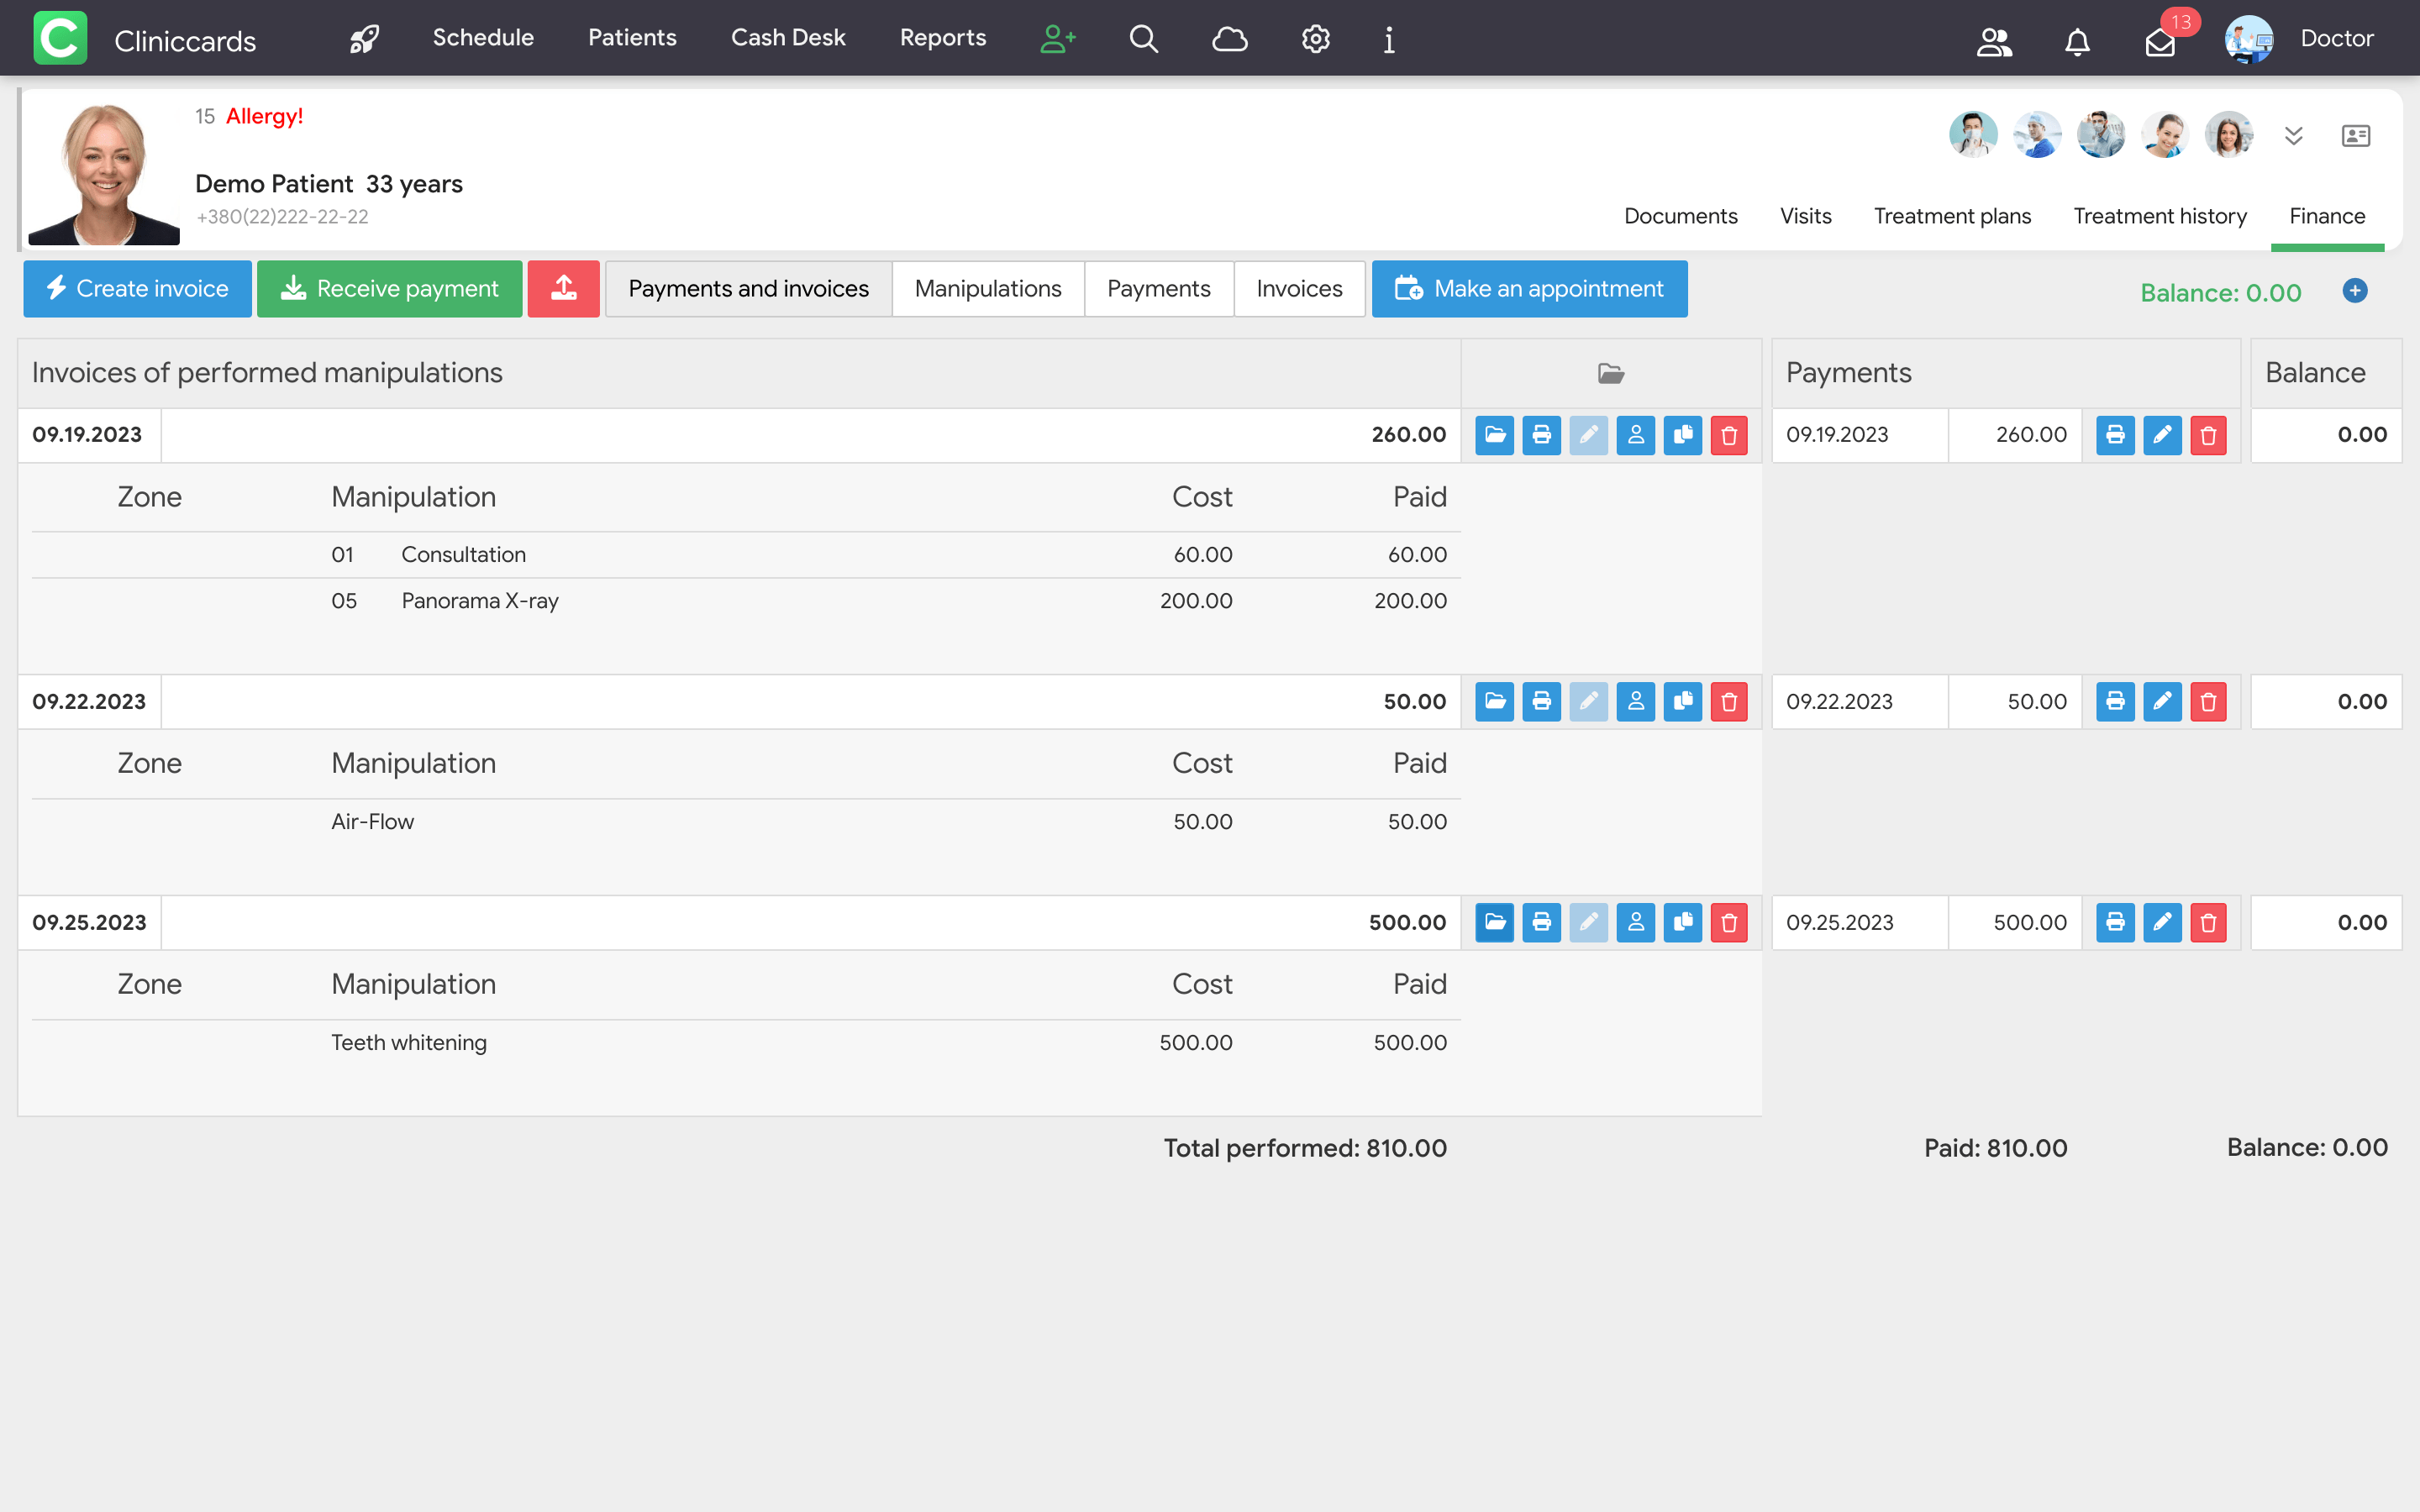Open the search magnifier icon

[1143, 39]
